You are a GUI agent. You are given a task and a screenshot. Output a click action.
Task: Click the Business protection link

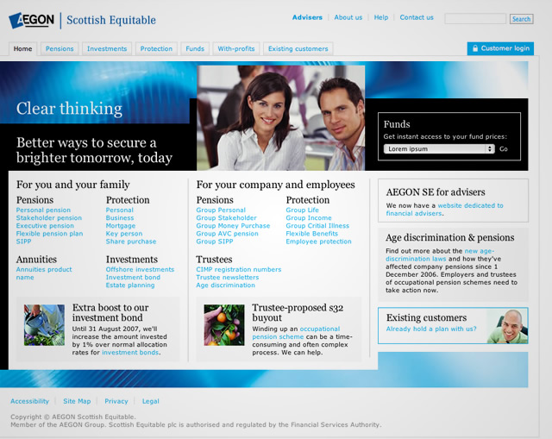[120, 218]
